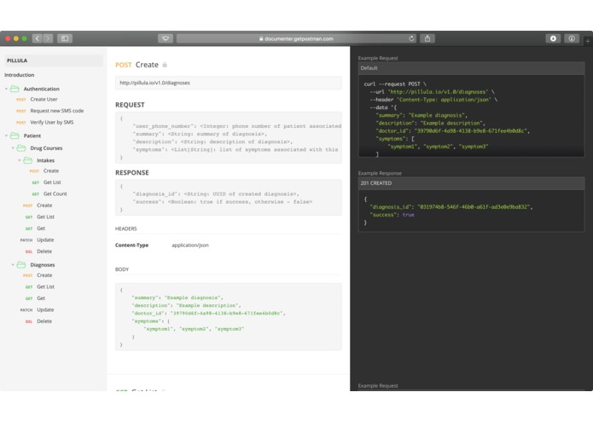
Task: Click the doctor_id line in body example
Action: pyautogui.click(x=208, y=314)
